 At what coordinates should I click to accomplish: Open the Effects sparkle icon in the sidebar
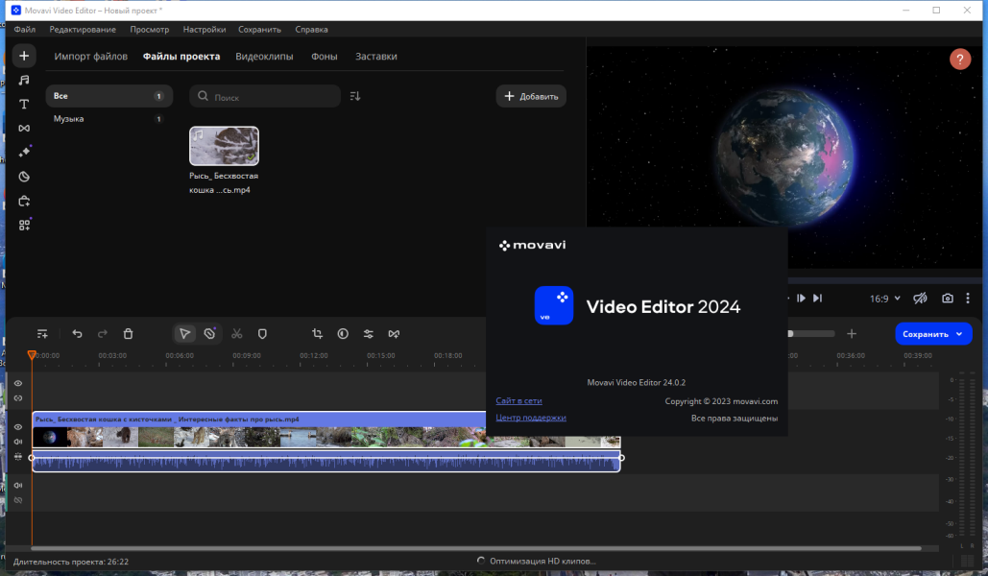24,152
